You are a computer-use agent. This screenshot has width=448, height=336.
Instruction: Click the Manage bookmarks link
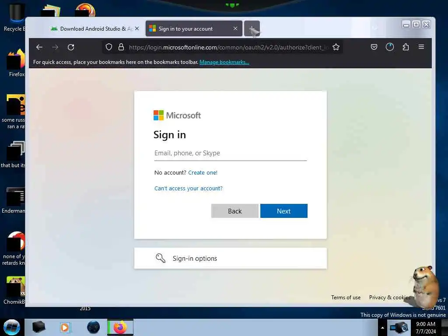tap(224, 62)
